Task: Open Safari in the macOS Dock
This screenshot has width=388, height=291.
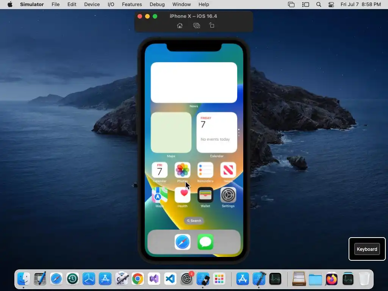Action: [56, 279]
